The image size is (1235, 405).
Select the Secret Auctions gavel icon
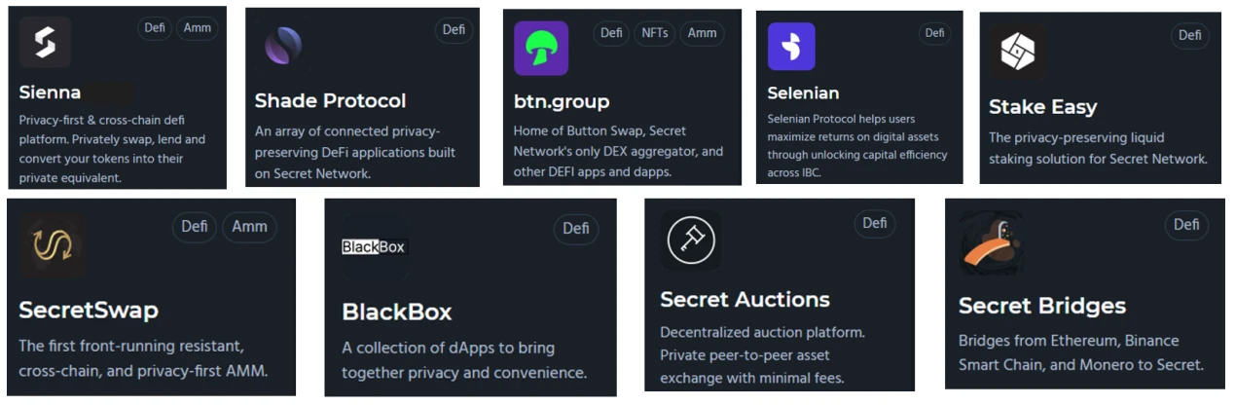click(691, 239)
